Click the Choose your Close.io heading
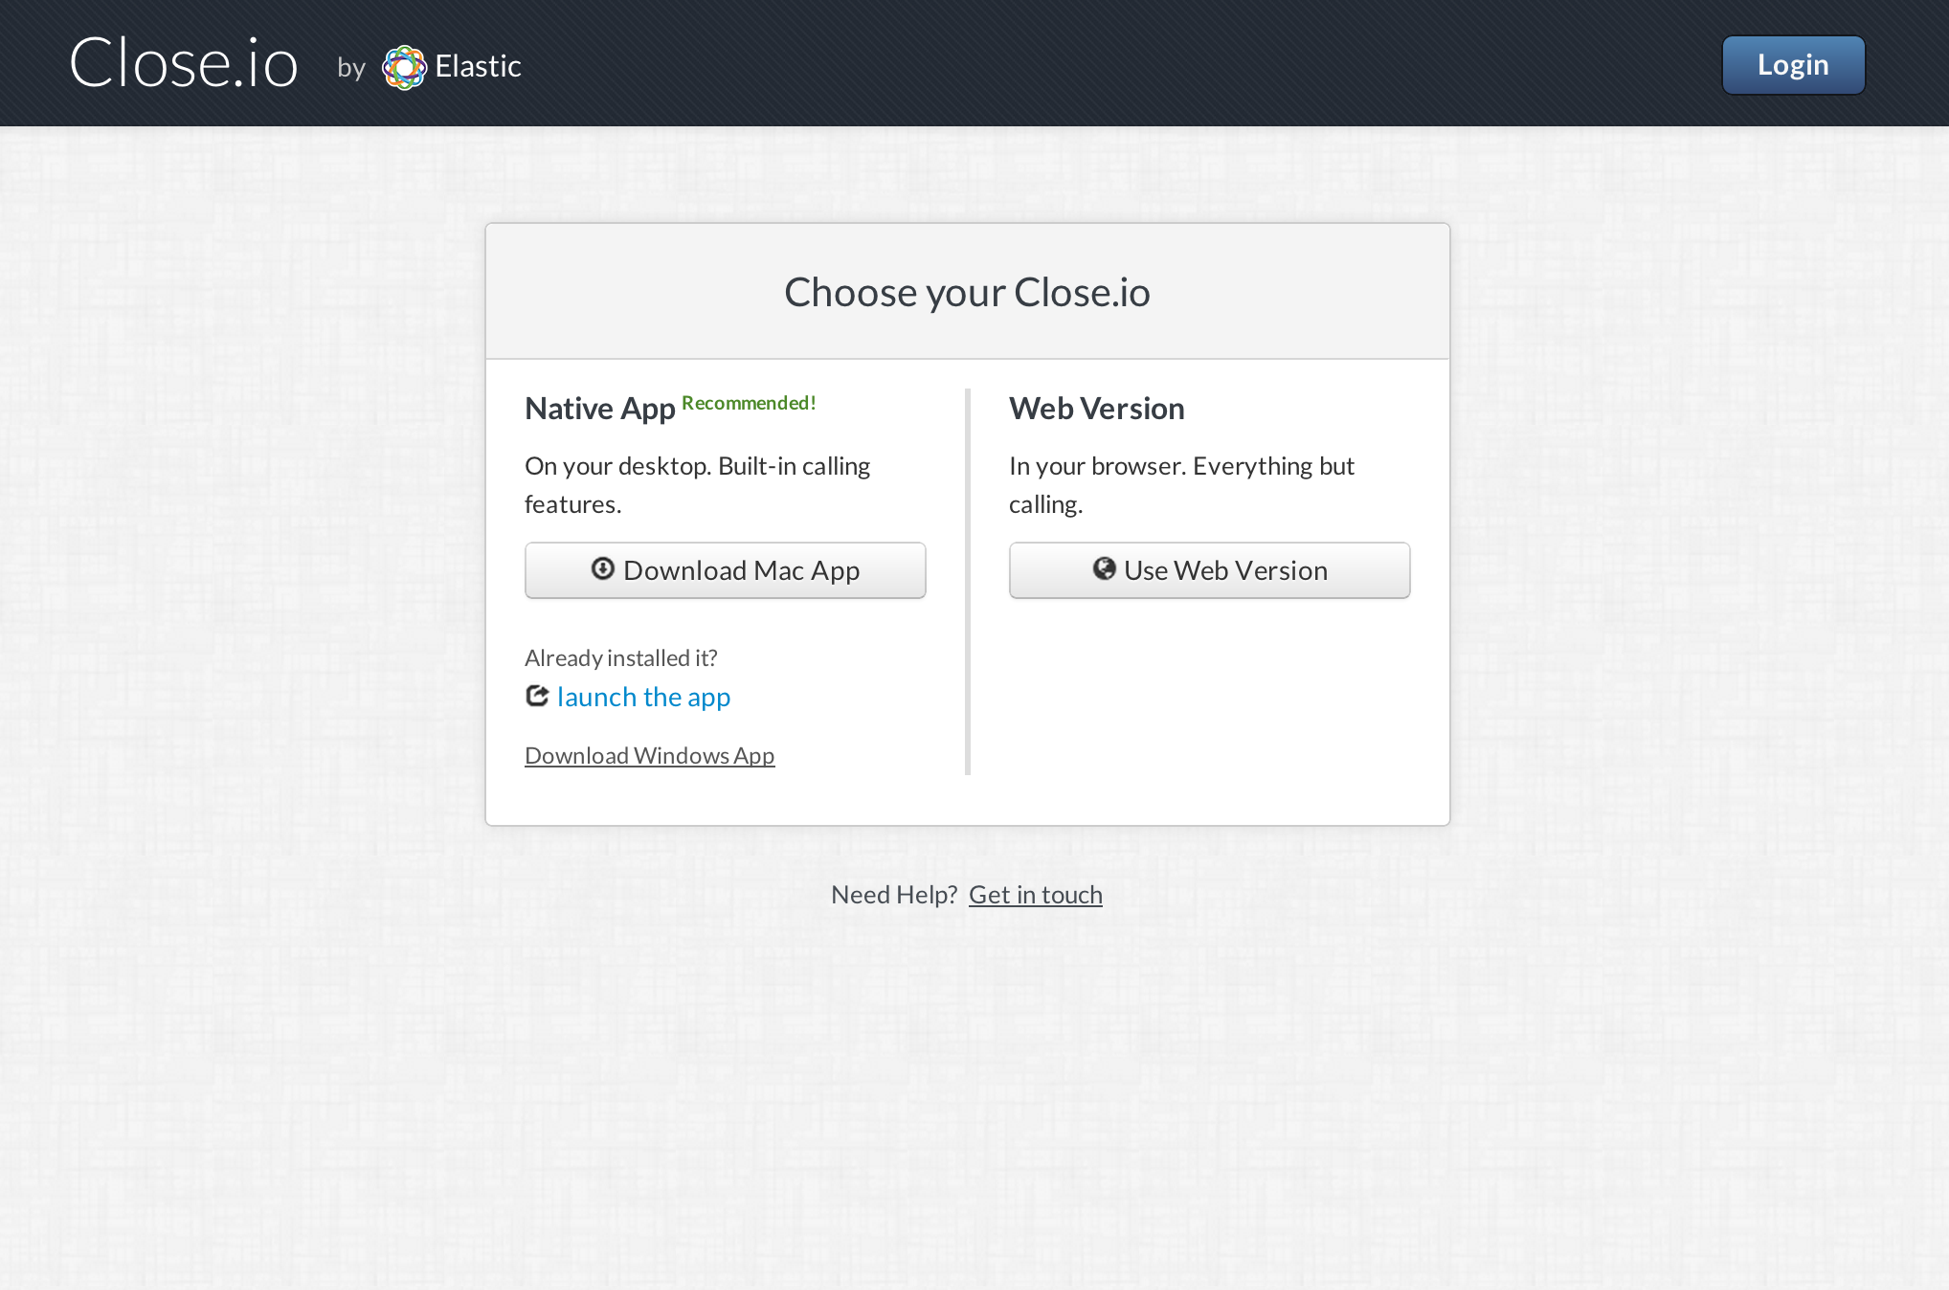 [x=967, y=292]
